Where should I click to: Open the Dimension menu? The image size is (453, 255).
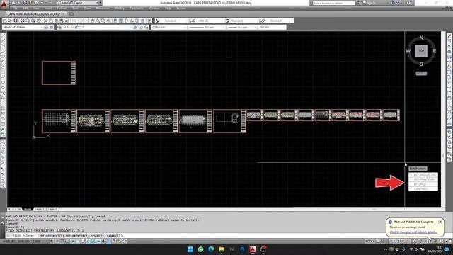tap(103, 8)
